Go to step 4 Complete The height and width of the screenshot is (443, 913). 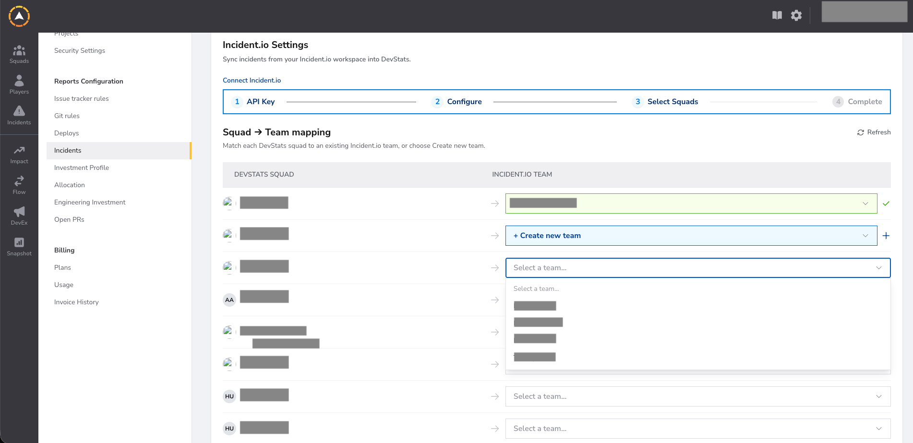click(x=857, y=102)
